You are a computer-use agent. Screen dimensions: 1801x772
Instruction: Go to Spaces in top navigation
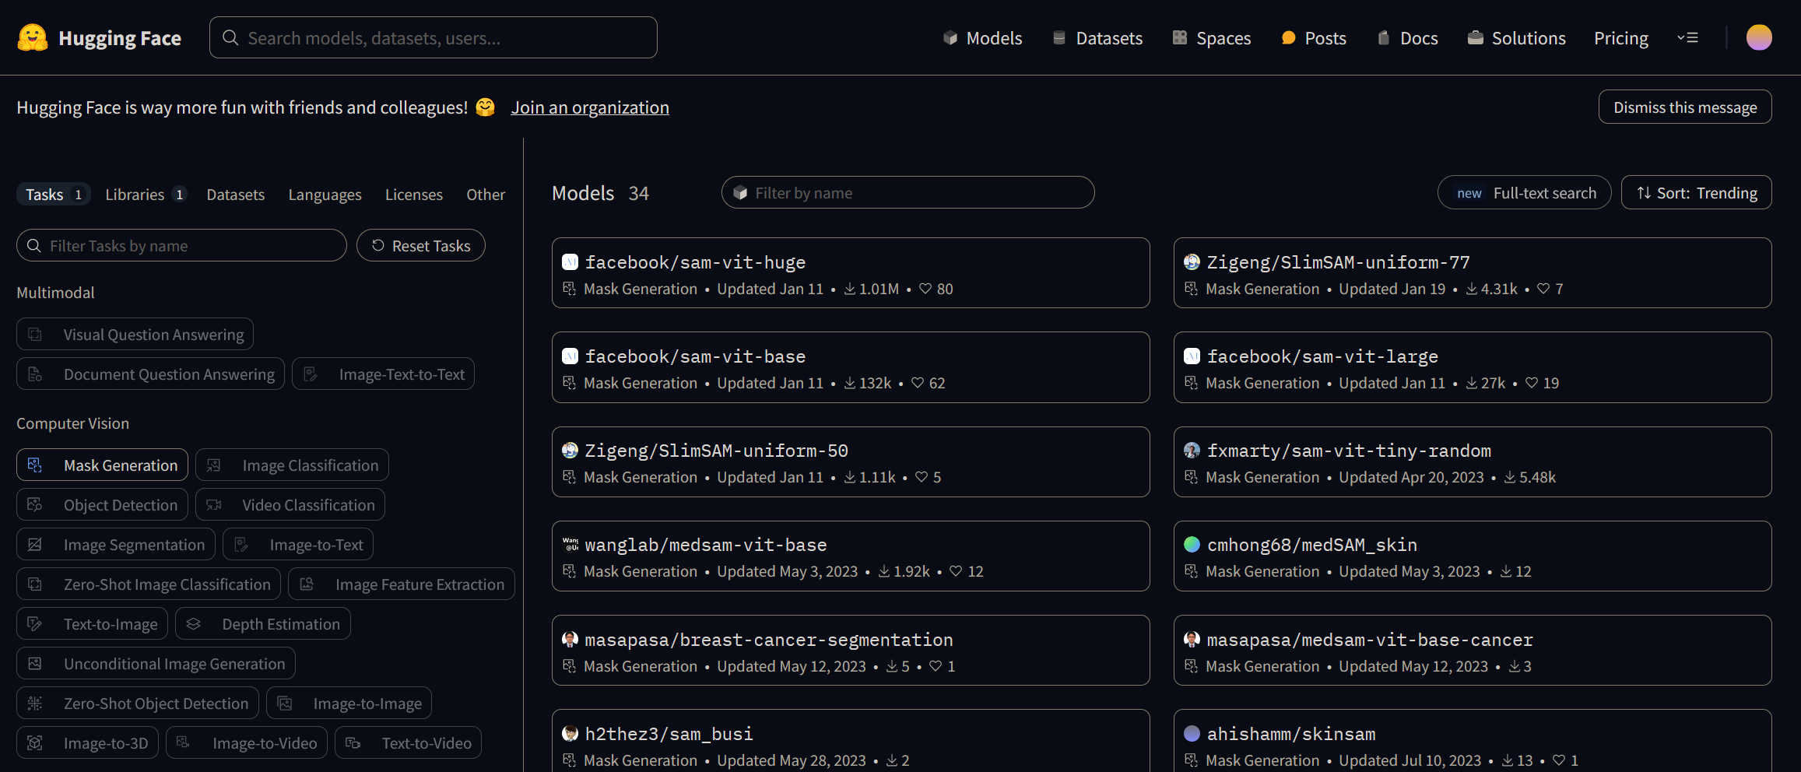(x=1212, y=38)
